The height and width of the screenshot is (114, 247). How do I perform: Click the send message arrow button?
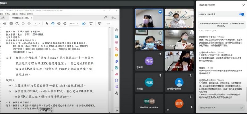pos(242,108)
